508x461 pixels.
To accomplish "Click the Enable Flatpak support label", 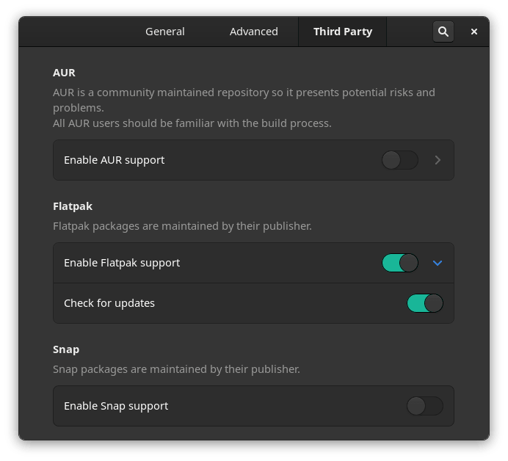I will point(122,263).
